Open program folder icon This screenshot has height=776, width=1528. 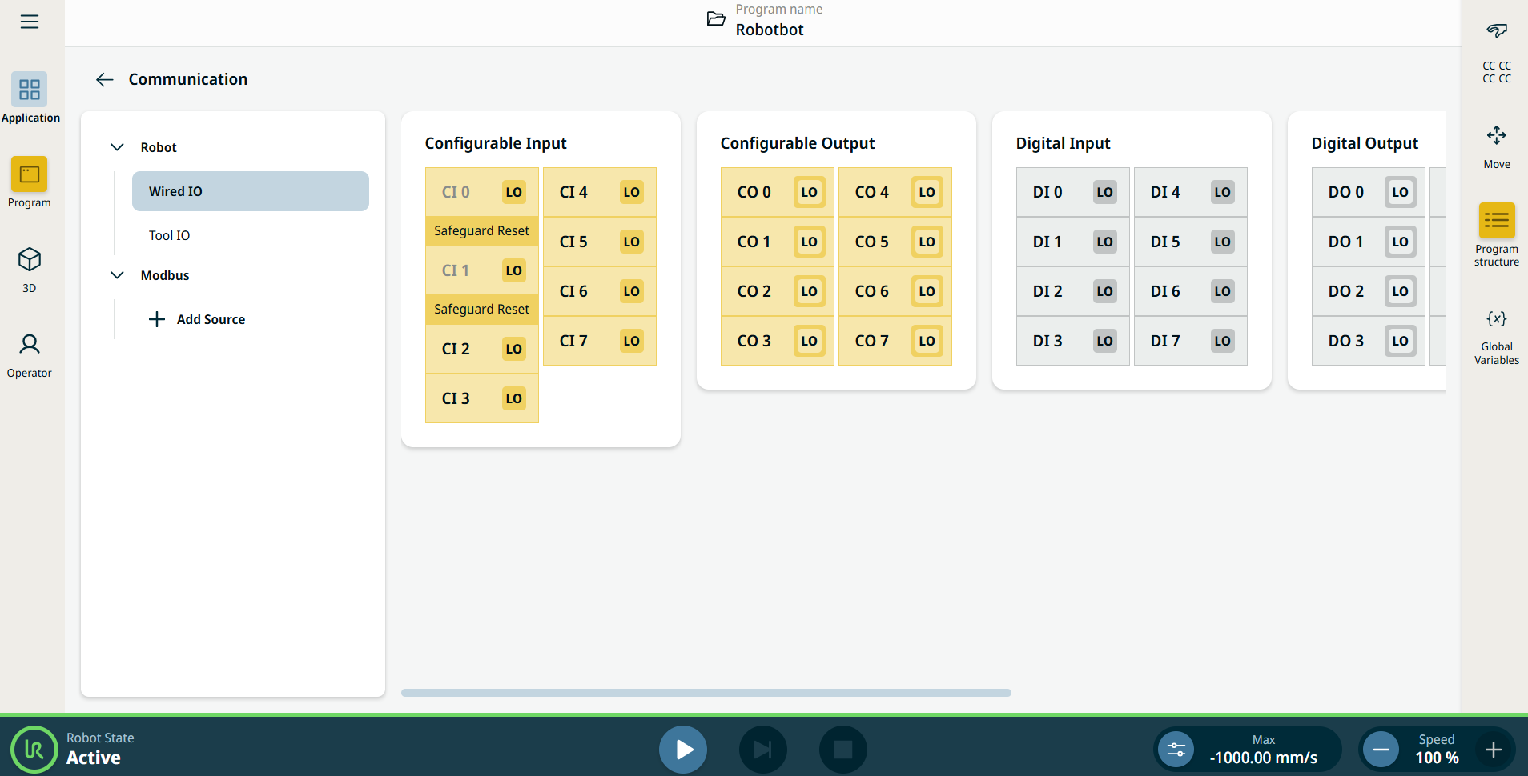point(716,19)
